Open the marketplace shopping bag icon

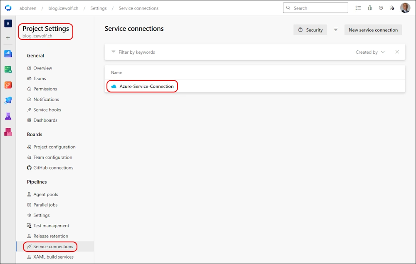coord(369,8)
